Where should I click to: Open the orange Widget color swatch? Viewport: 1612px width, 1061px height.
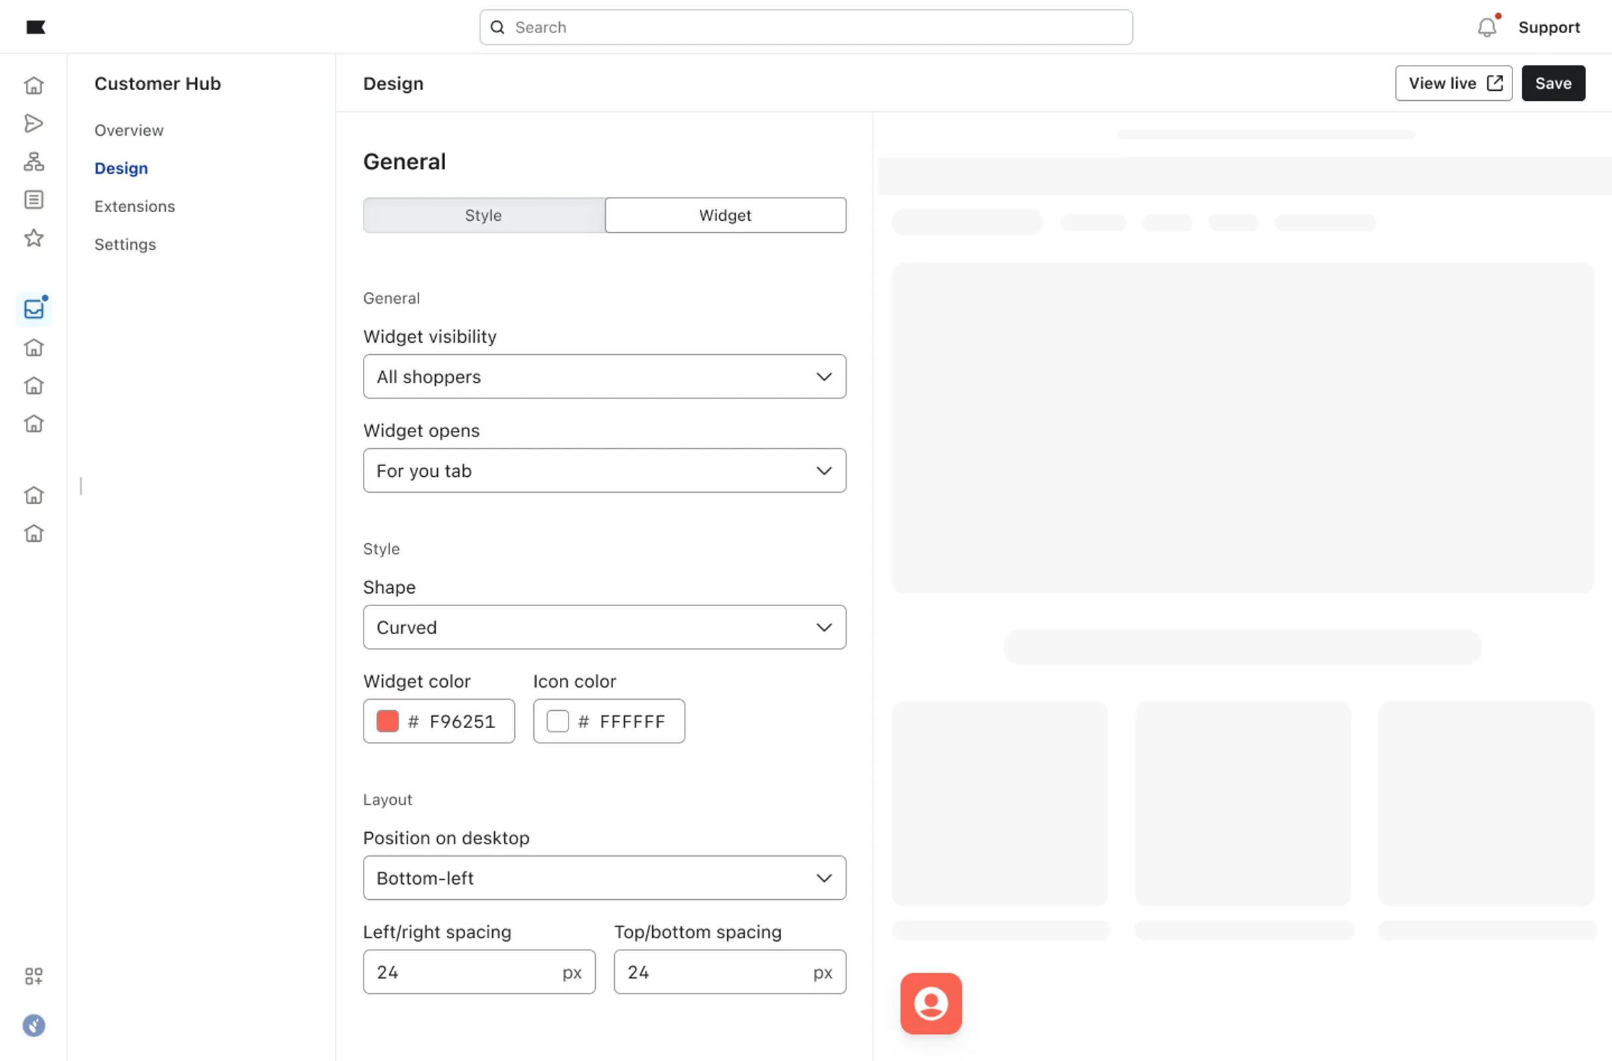pyautogui.click(x=387, y=721)
